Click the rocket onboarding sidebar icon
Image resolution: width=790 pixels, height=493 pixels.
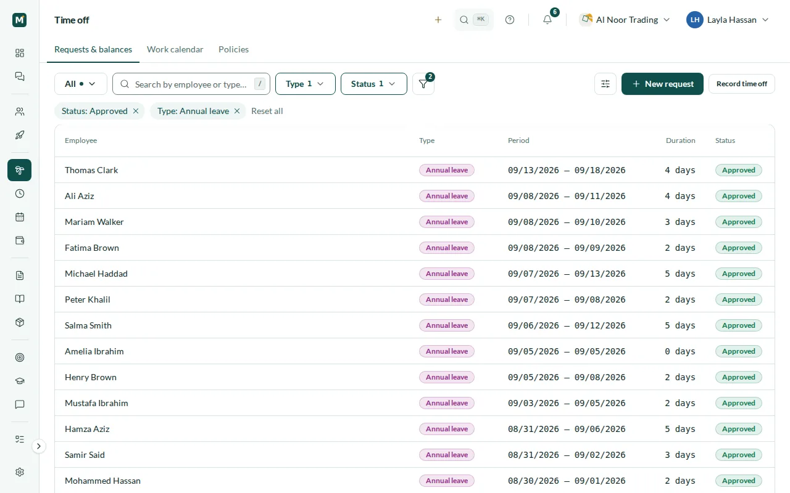tap(20, 135)
